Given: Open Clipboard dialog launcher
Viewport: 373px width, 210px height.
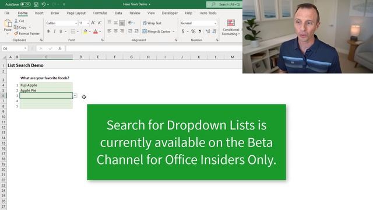Looking at the screenshot, I should [x=41, y=40].
